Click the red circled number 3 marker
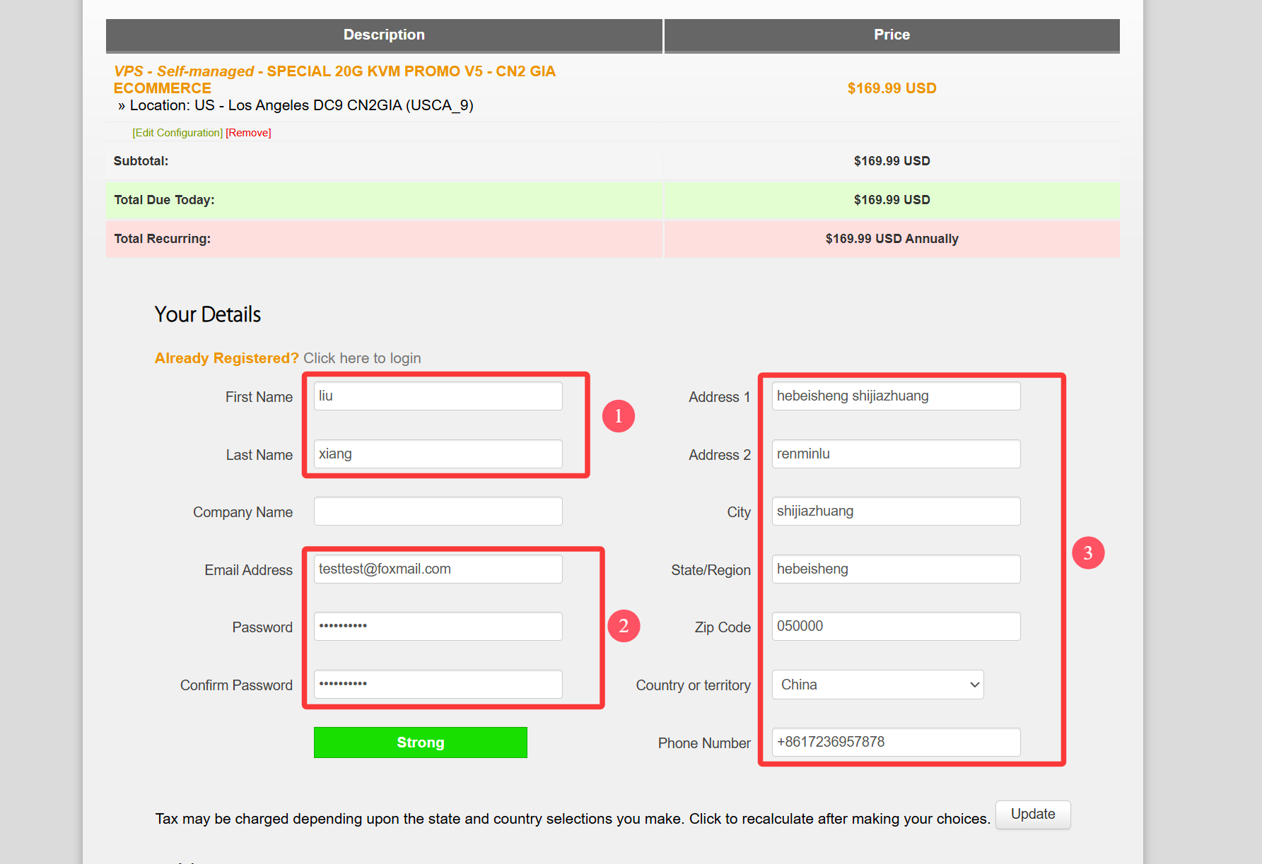Image resolution: width=1262 pixels, height=864 pixels. (x=1087, y=553)
